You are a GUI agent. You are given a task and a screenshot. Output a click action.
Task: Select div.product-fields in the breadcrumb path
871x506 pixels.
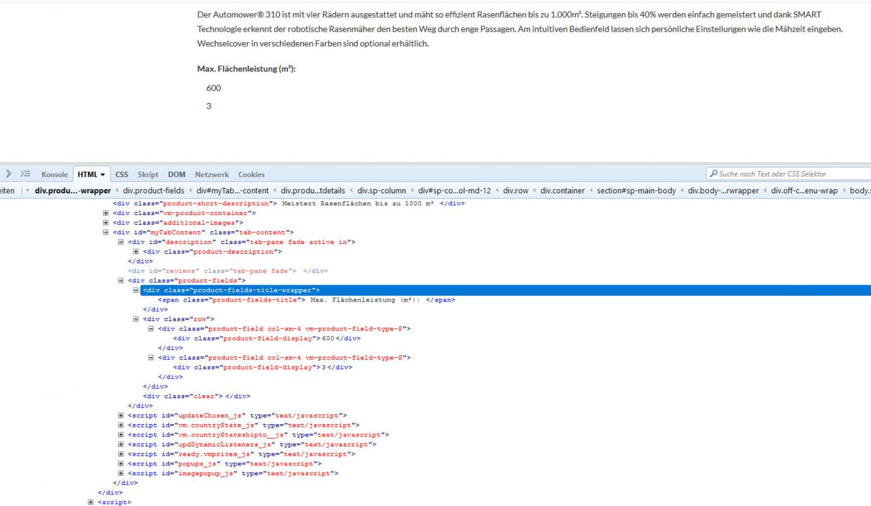point(153,191)
